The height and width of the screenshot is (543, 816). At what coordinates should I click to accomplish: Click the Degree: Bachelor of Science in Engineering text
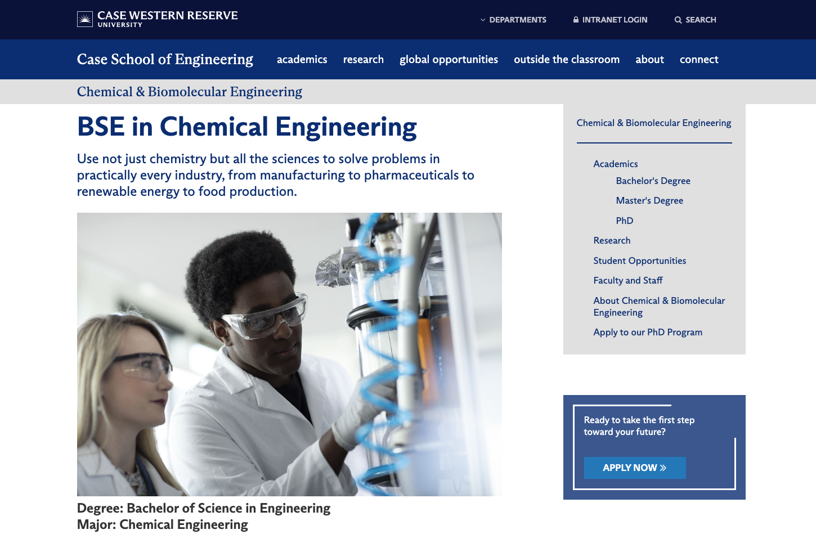(204, 508)
